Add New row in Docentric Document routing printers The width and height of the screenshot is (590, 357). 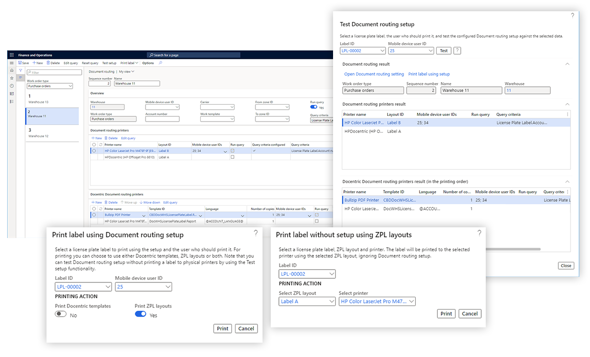[x=97, y=202]
